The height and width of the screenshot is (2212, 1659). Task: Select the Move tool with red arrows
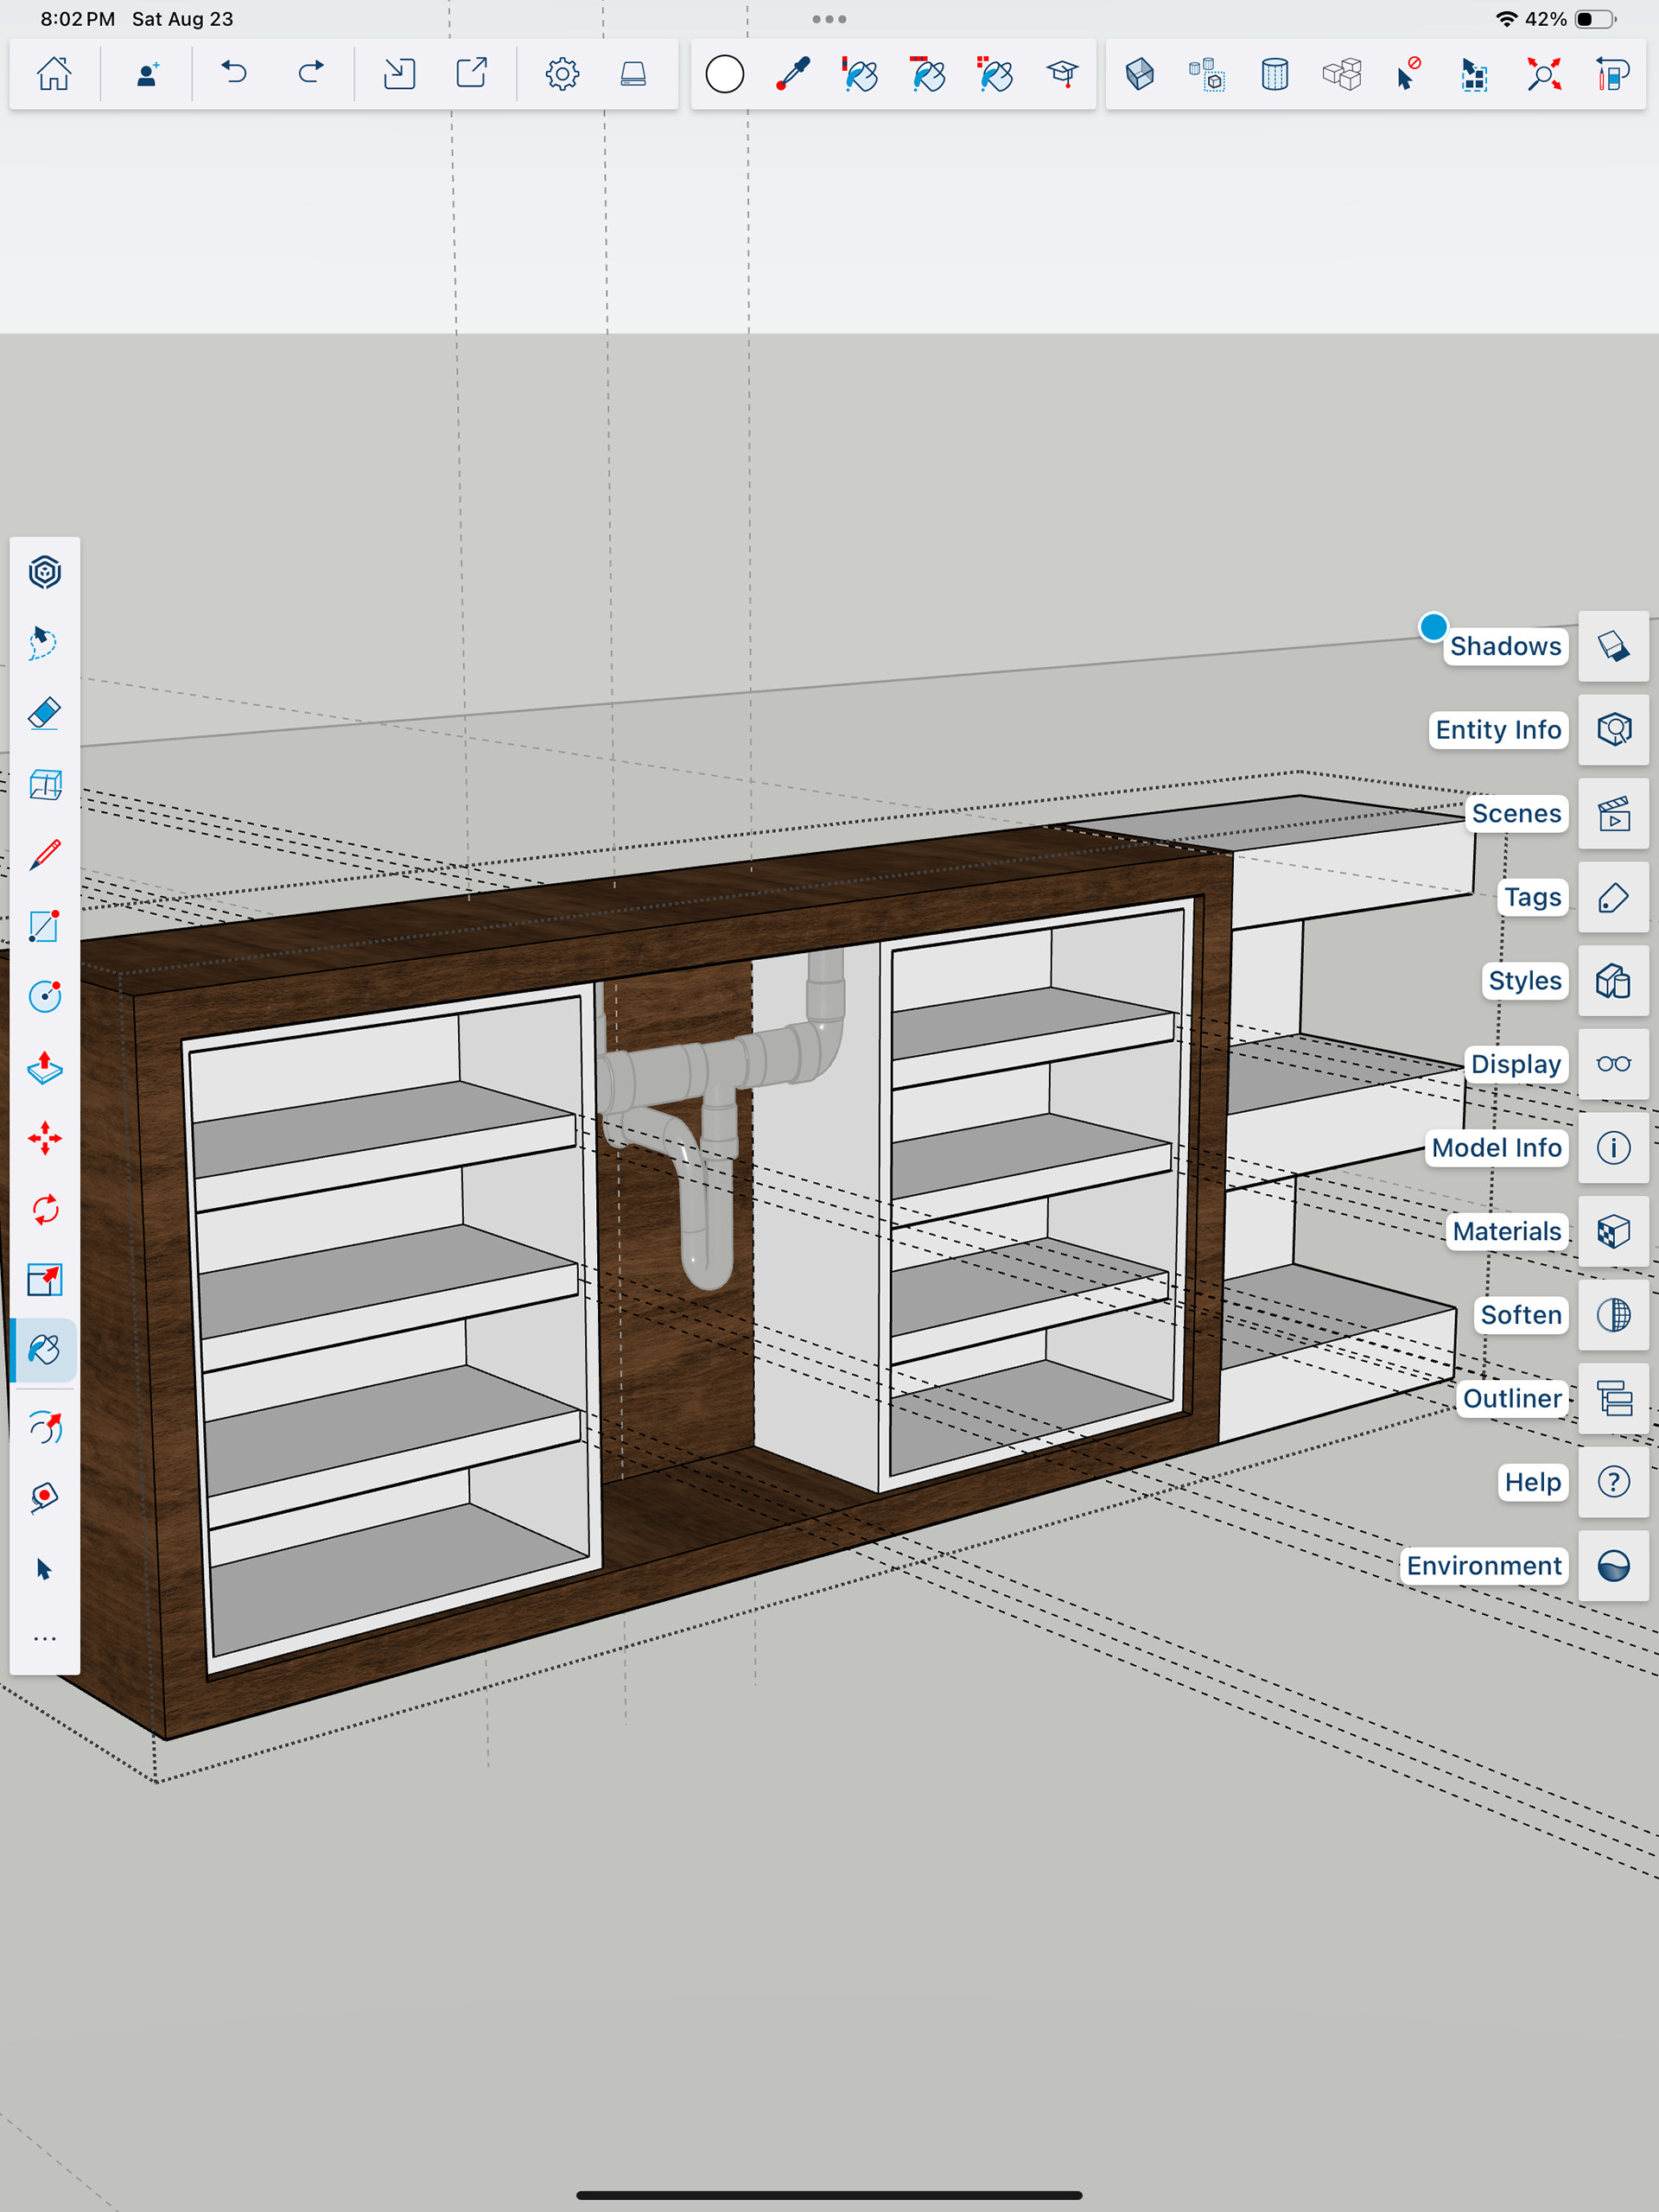click(x=45, y=1139)
